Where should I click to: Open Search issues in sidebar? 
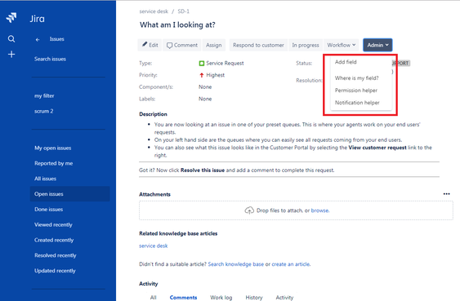coord(50,59)
